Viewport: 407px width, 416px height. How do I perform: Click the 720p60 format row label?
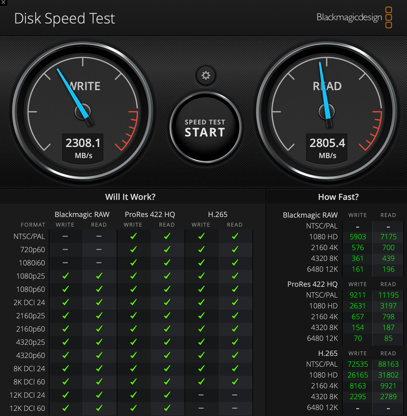click(33, 250)
